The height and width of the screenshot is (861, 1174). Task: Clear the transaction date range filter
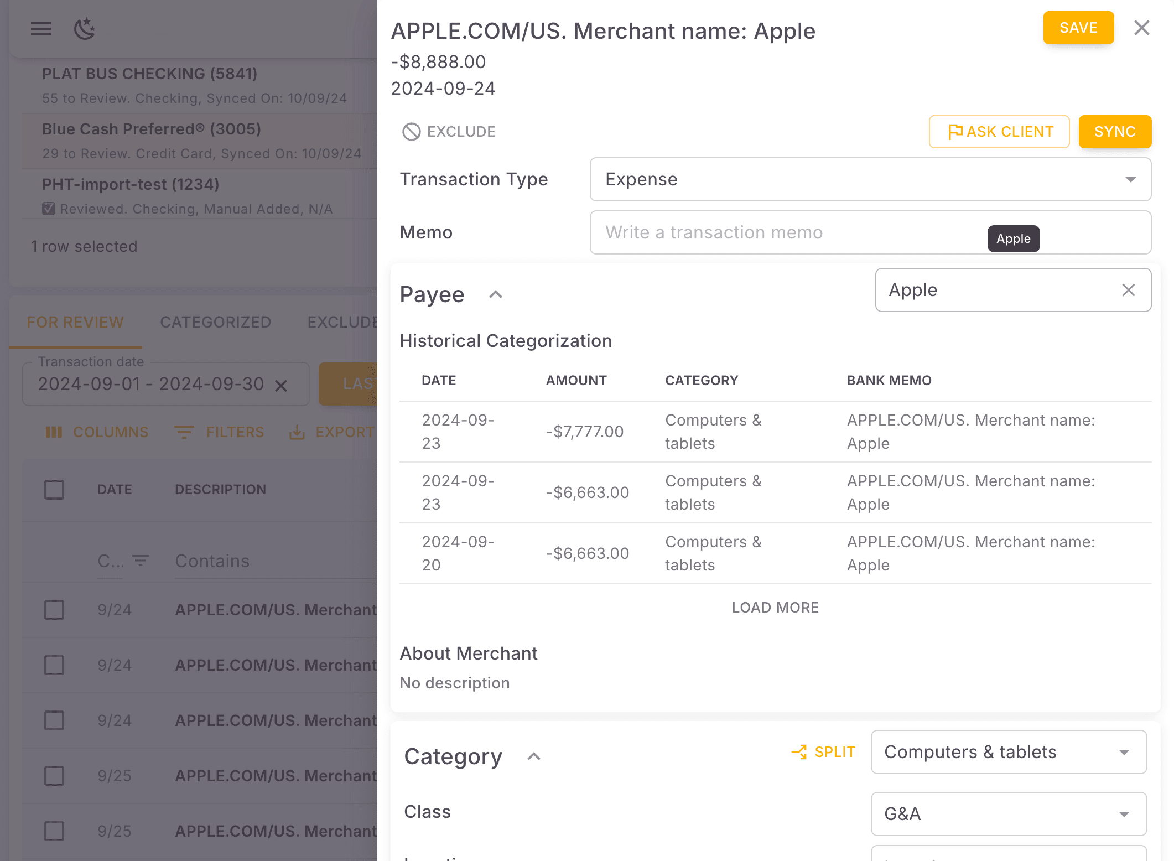click(282, 385)
